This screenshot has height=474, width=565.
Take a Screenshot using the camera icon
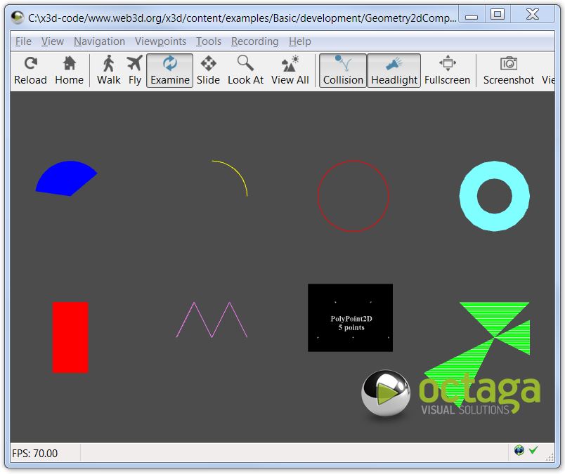(508, 70)
